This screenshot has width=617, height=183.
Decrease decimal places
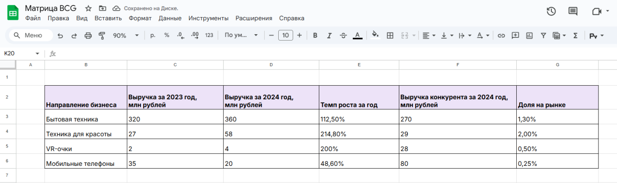click(181, 35)
